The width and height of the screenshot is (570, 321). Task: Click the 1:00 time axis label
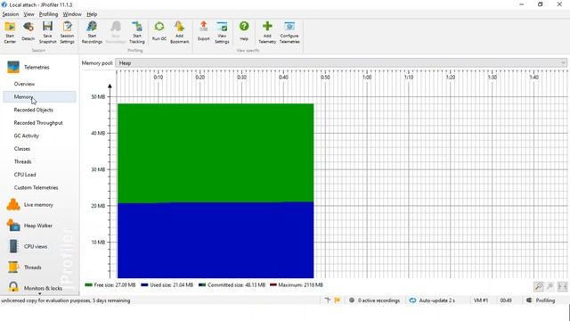(367, 78)
